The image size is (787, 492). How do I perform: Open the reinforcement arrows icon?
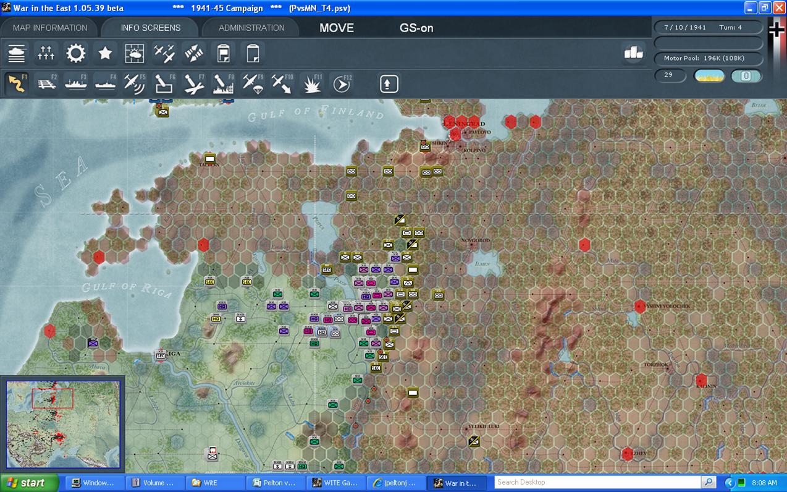pyautogui.click(x=194, y=54)
